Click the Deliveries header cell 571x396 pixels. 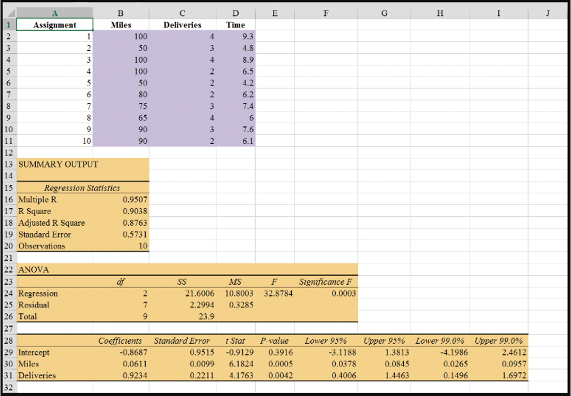point(182,25)
